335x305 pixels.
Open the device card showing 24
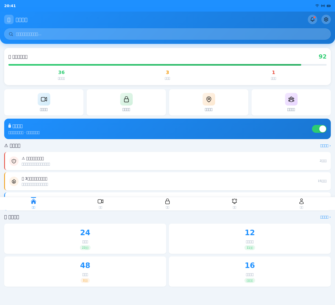click(85, 239)
